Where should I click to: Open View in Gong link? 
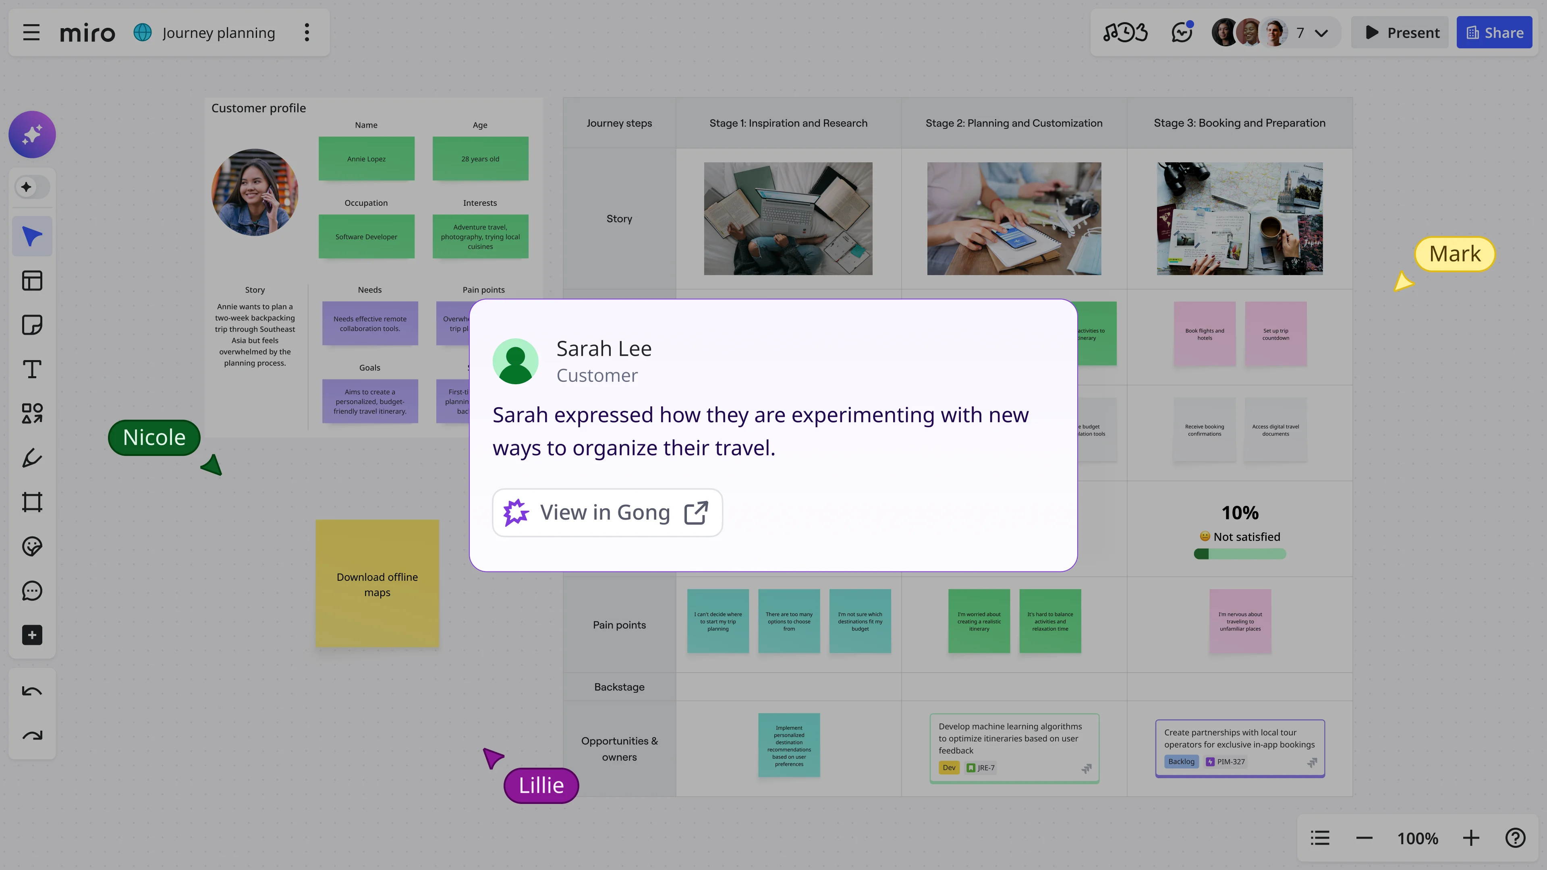[x=607, y=513]
